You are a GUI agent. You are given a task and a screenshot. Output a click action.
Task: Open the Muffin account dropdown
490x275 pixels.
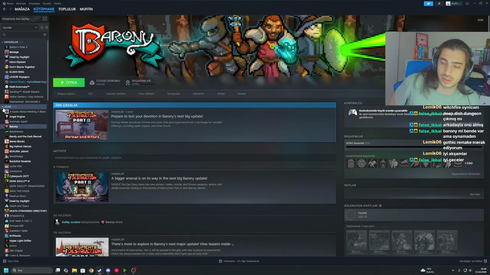point(454,3)
